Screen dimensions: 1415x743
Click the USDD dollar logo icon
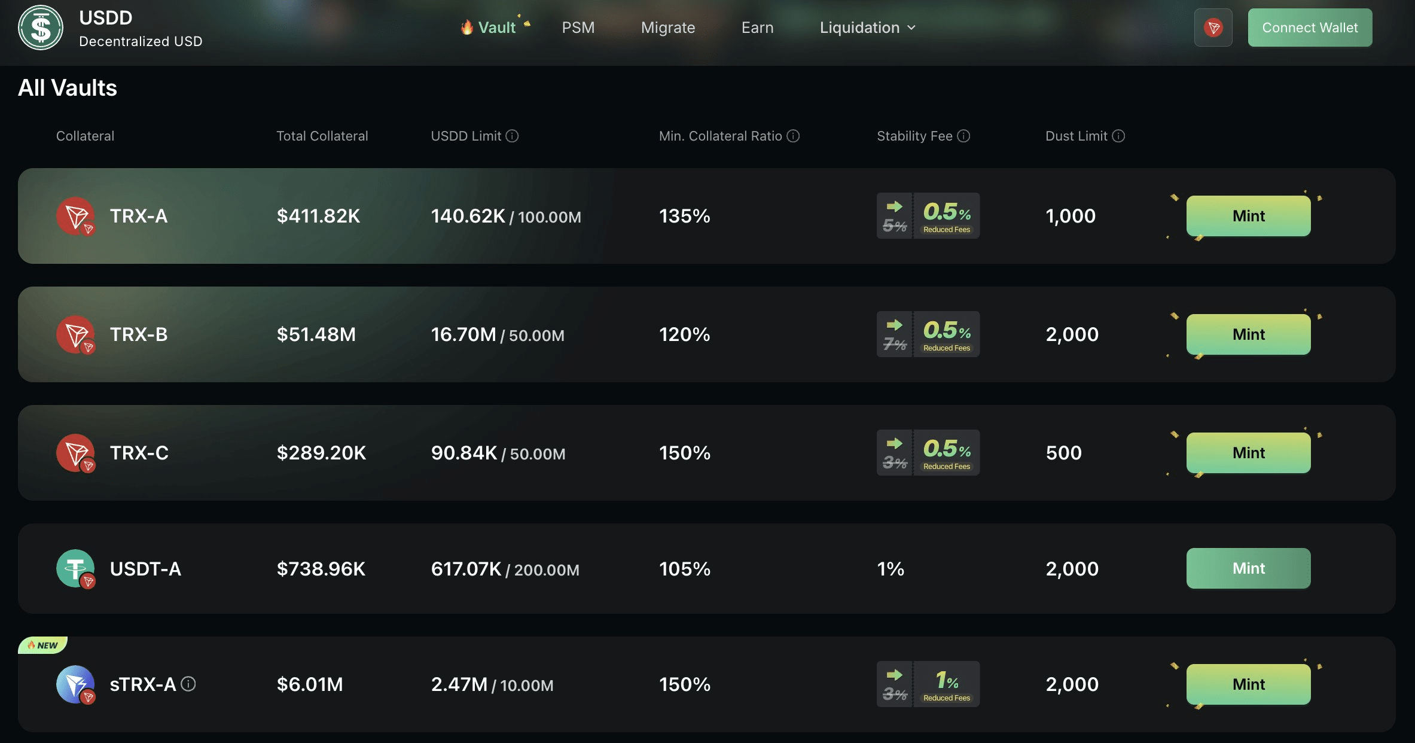(41, 28)
